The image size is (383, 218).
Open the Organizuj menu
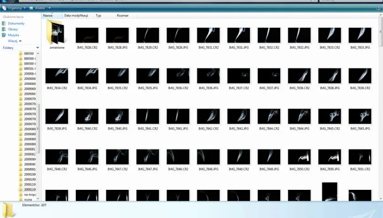click(x=14, y=8)
